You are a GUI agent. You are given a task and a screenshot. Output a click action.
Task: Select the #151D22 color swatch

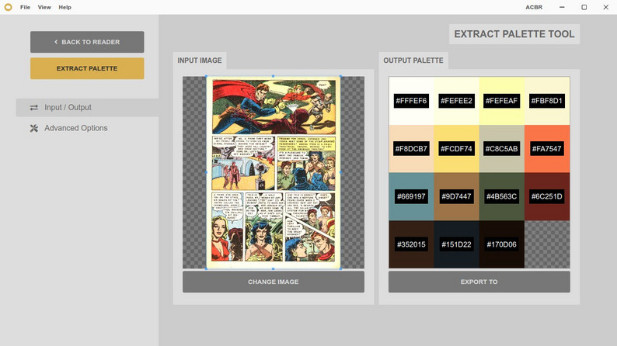[456, 244]
